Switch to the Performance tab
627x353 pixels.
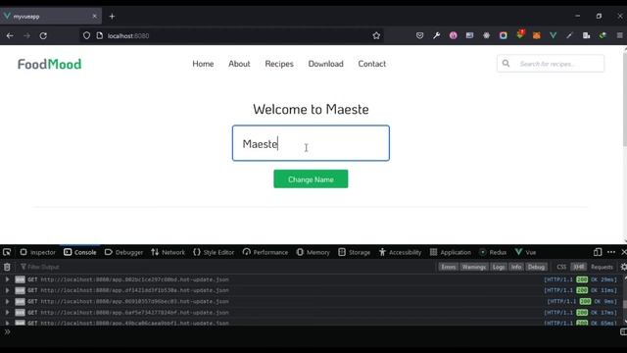(265, 252)
